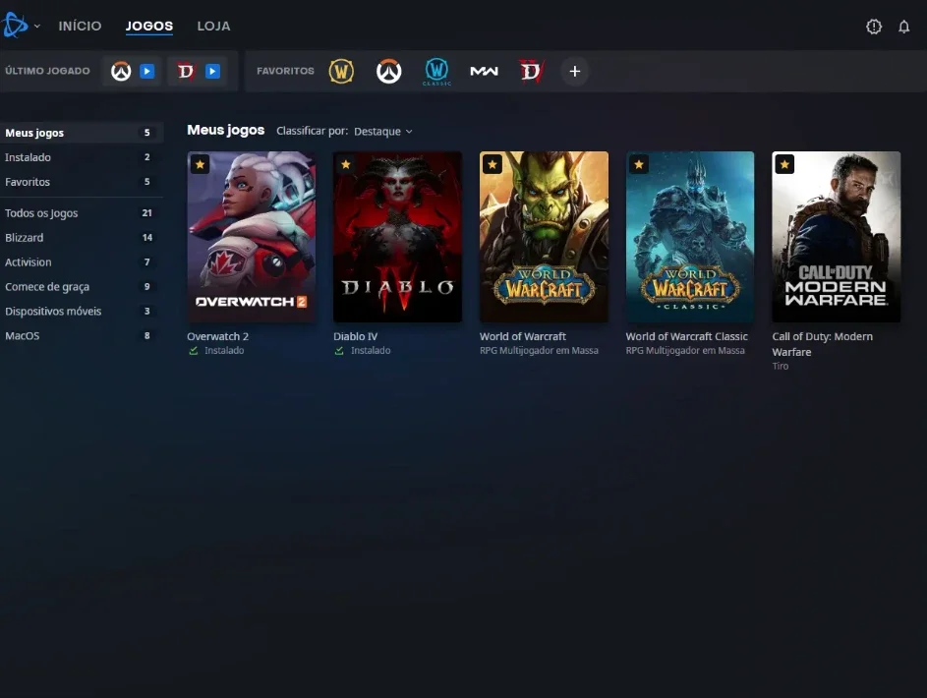Image resolution: width=927 pixels, height=698 pixels.
Task: Unfavorite Modern Warfare star toggle
Action: click(784, 164)
